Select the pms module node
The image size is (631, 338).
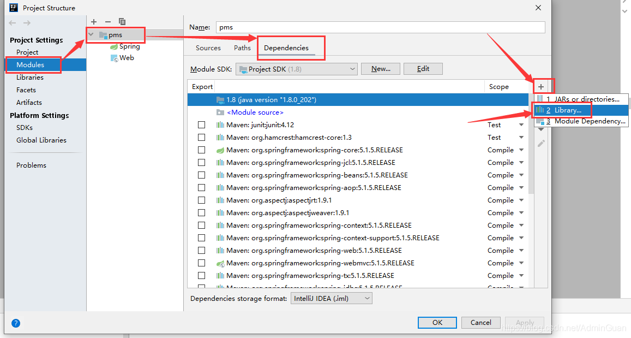111,34
